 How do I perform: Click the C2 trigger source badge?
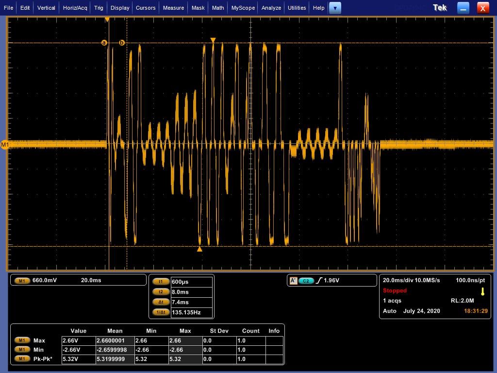(x=306, y=281)
